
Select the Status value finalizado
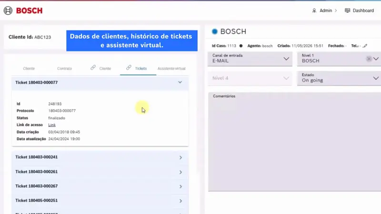pos(57,118)
